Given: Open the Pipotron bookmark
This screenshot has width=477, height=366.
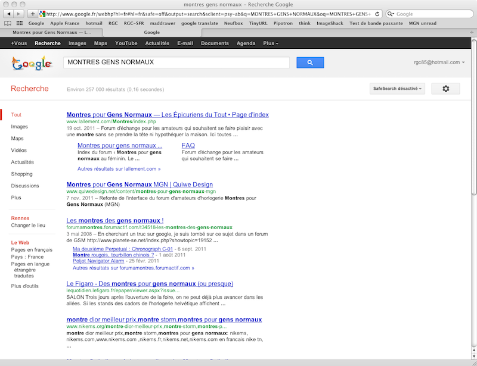Looking at the screenshot, I should coord(283,23).
